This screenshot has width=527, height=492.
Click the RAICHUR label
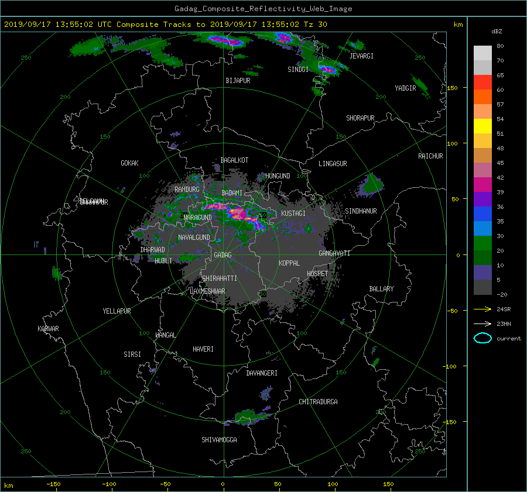coord(430,156)
